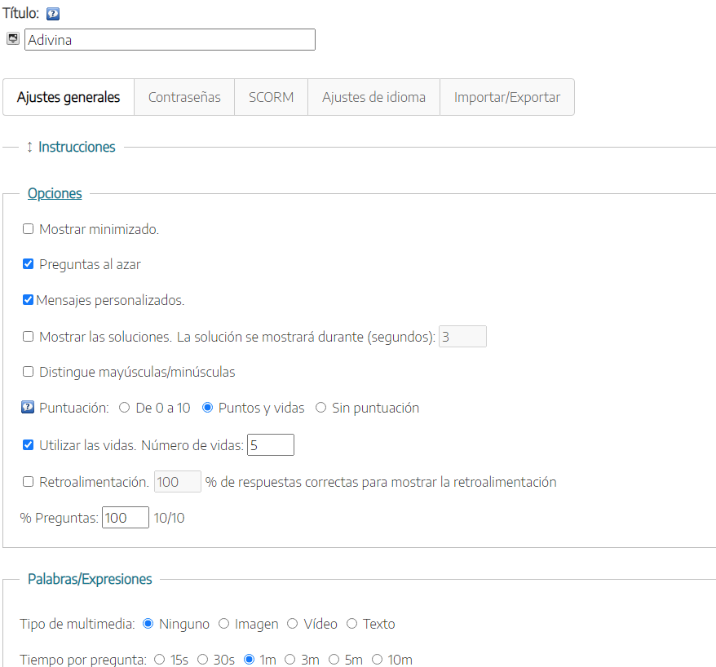The height and width of the screenshot is (667, 716).
Task: Uncheck Preguntas al azar
Action: coord(29,264)
